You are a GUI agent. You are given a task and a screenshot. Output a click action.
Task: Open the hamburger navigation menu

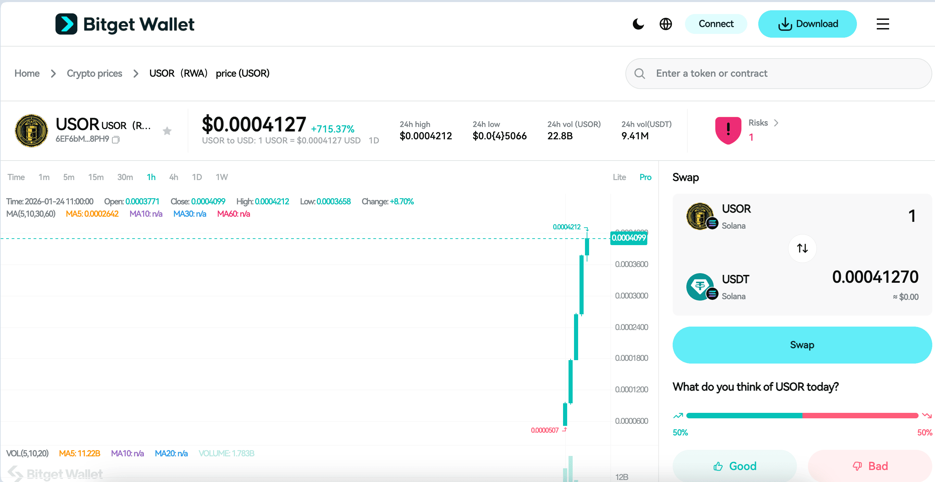[x=883, y=24]
